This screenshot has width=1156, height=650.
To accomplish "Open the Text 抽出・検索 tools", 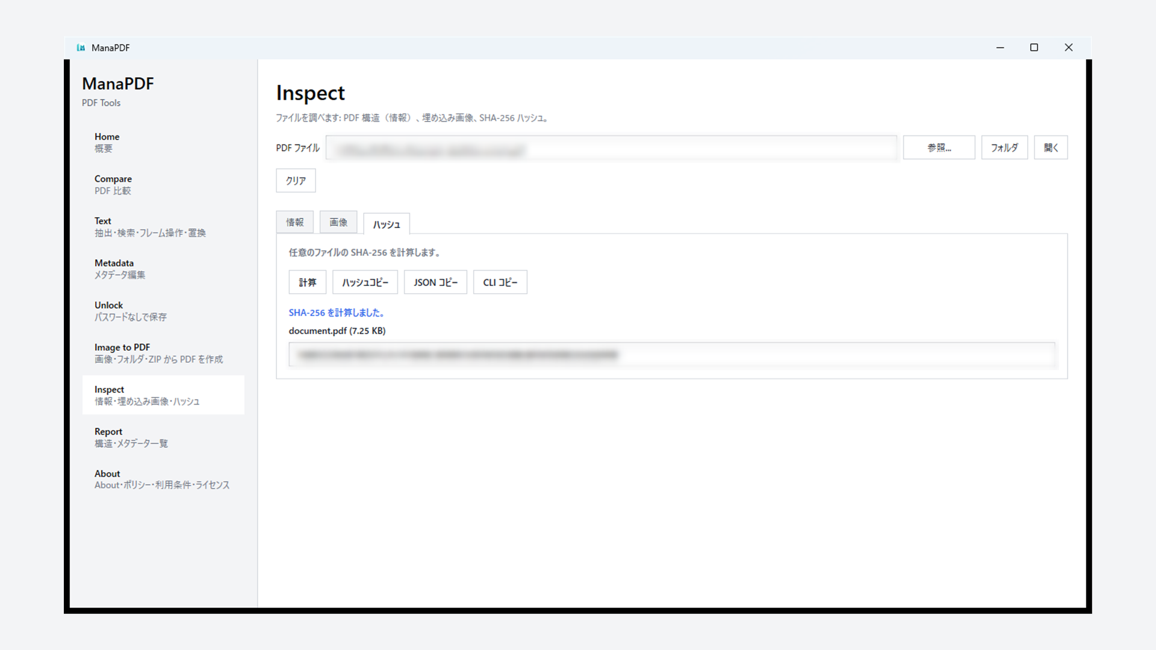I will tap(163, 226).
